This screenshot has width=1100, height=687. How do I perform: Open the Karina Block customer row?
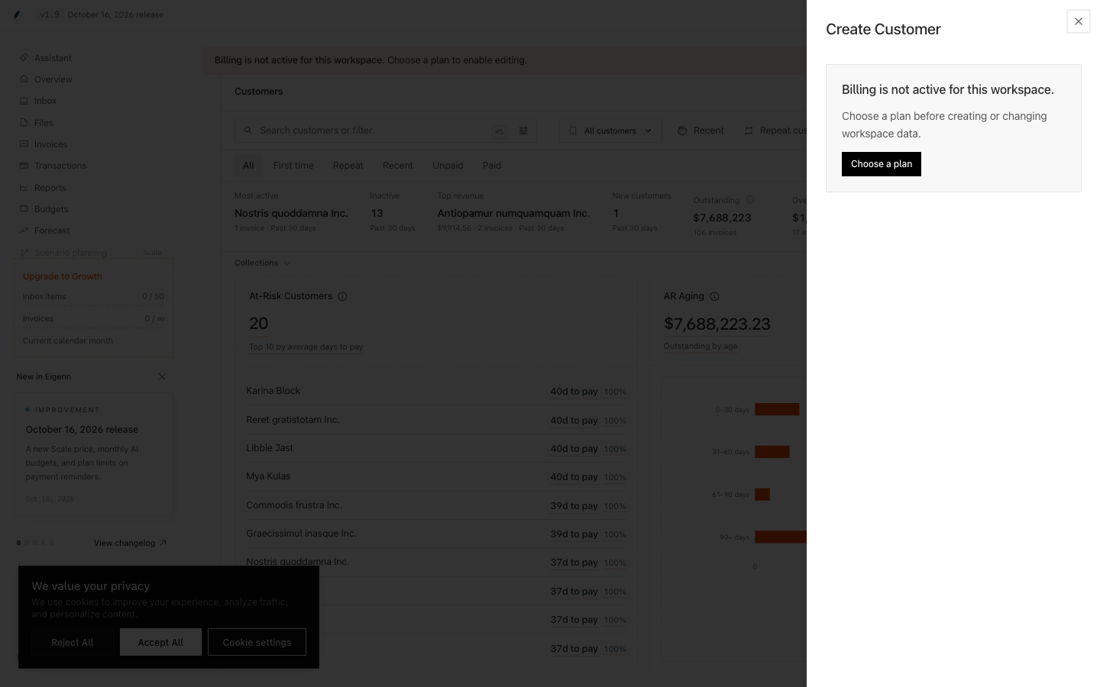[x=436, y=391]
